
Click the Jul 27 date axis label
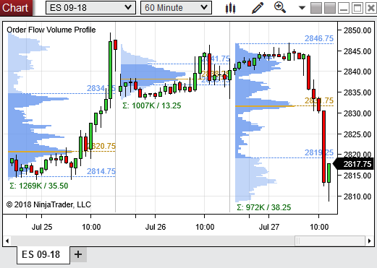point(269,227)
